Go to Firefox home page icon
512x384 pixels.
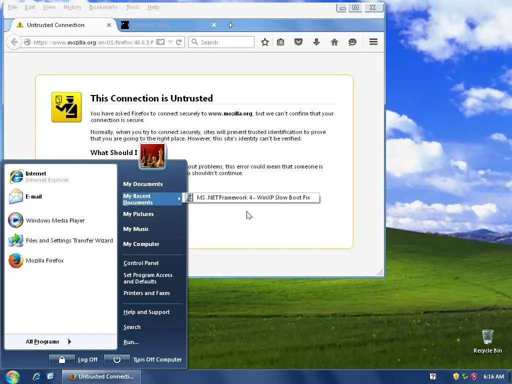(x=334, y=42)
